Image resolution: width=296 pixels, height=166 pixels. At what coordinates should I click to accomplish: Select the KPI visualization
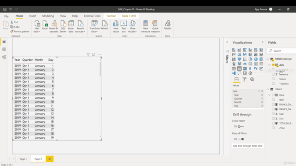click(261, 64)
